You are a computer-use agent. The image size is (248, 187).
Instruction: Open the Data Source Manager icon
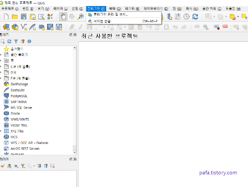[6, 27]
